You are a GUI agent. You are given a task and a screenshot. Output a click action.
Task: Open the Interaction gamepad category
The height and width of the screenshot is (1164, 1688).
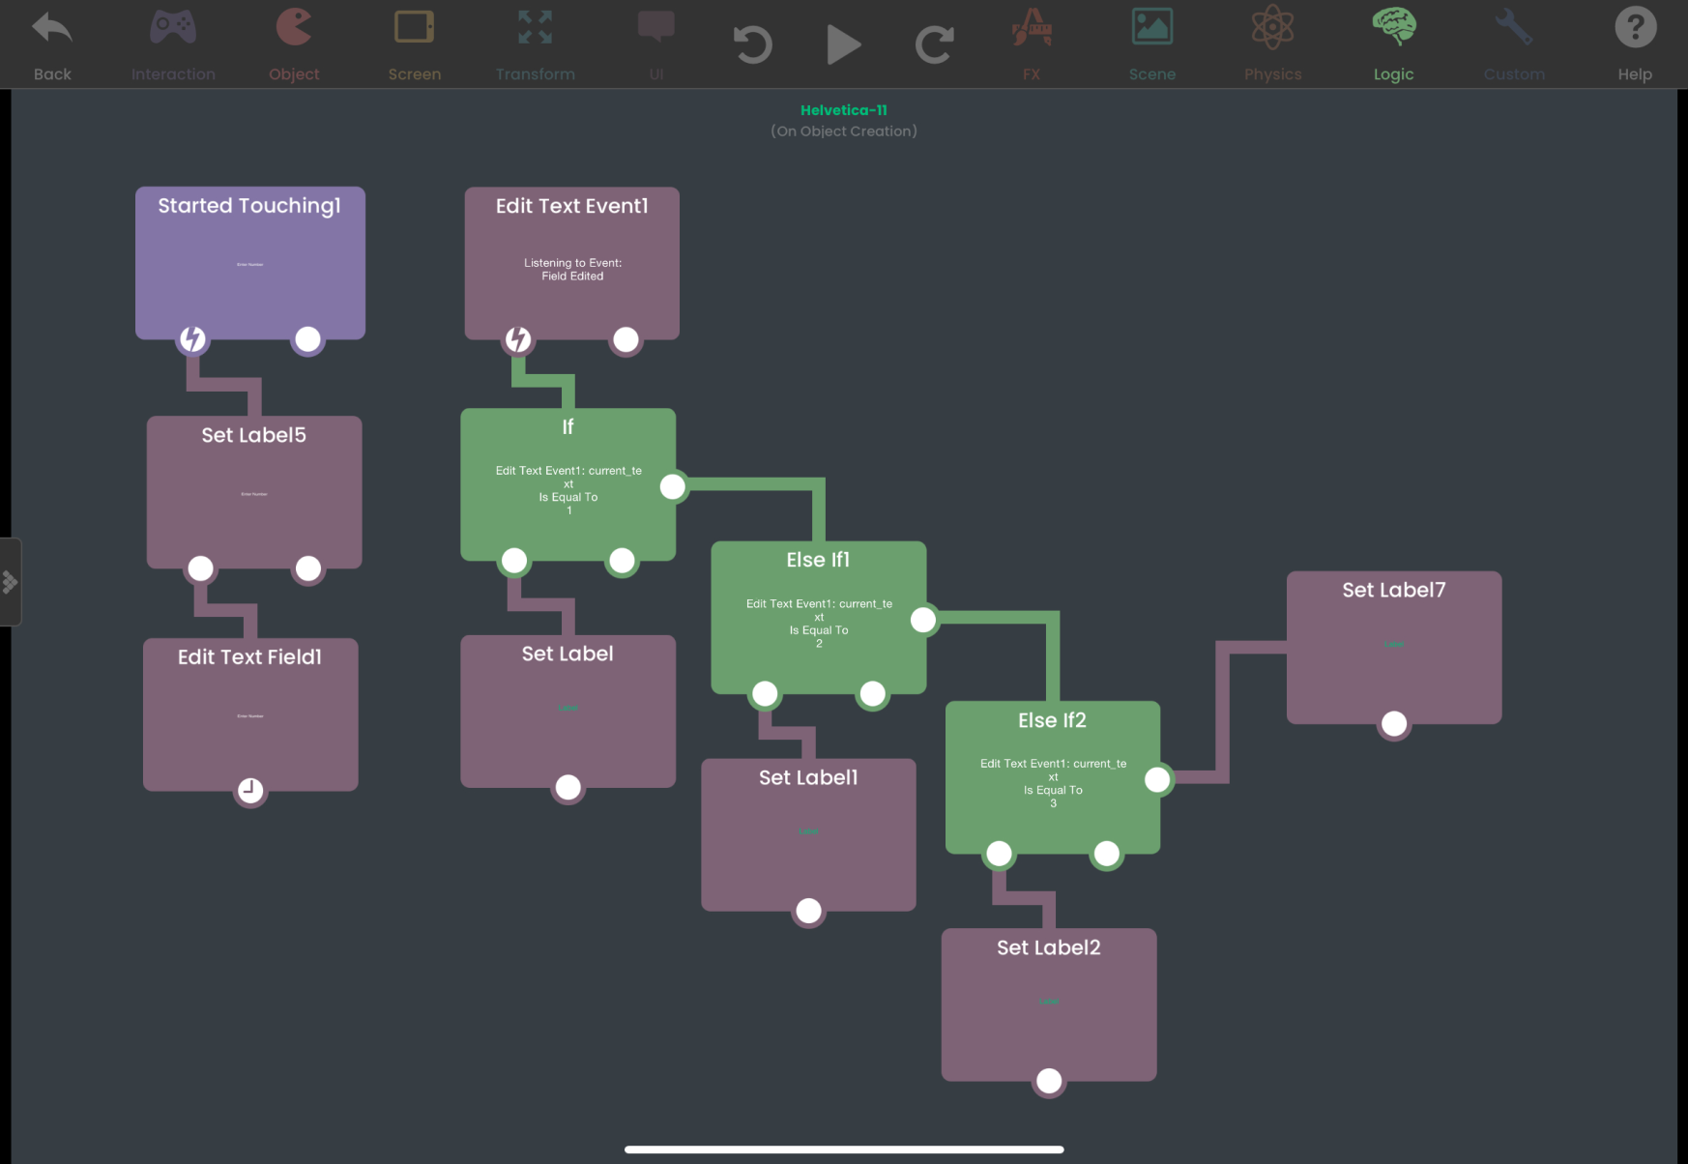173,29
